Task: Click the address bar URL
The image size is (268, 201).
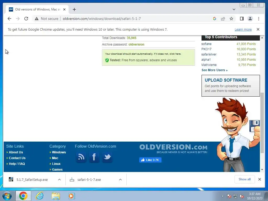Action: (x=102, y=19)
